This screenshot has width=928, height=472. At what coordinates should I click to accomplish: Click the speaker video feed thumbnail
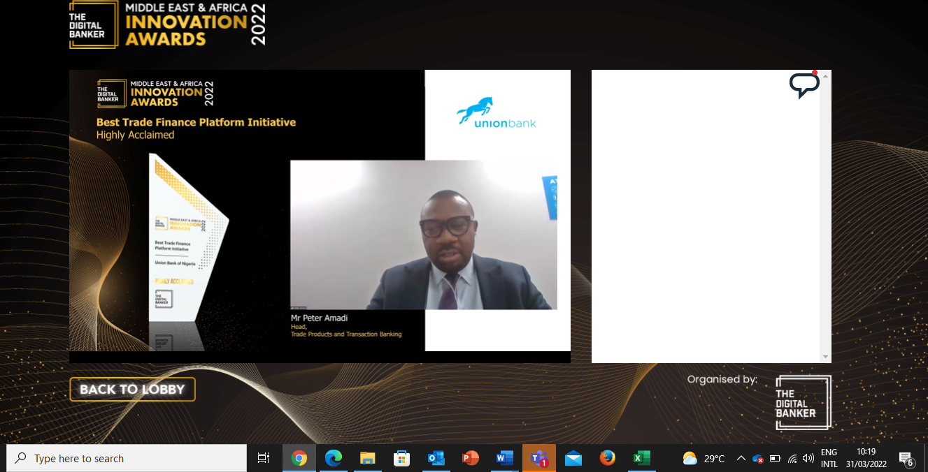click(x=423, y=235)
